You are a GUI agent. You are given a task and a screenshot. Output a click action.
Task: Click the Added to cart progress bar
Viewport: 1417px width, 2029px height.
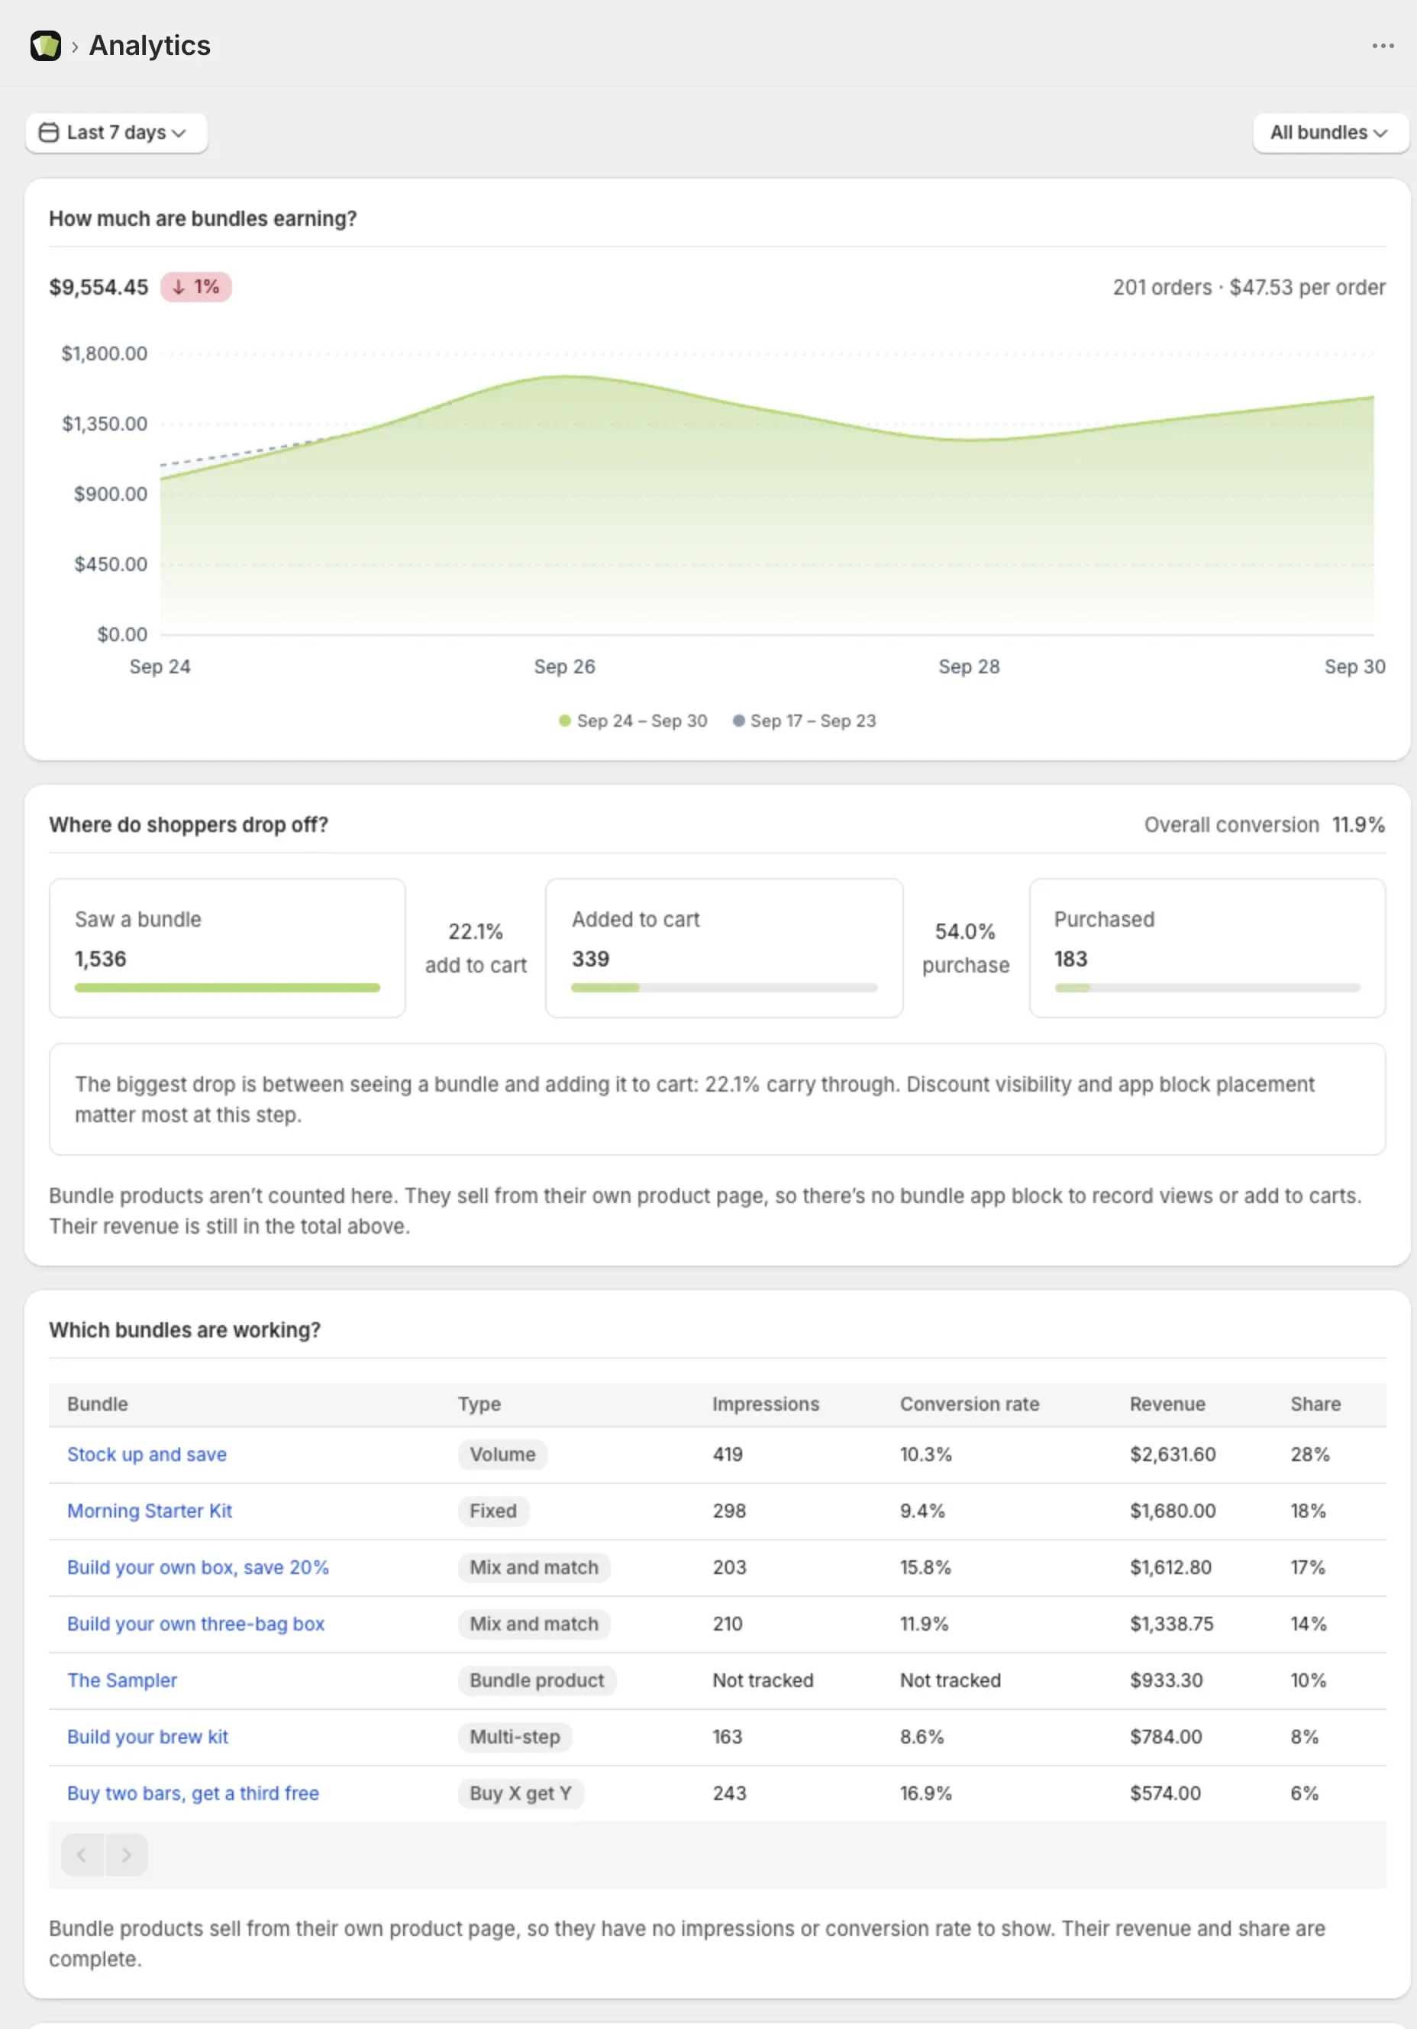724,987
